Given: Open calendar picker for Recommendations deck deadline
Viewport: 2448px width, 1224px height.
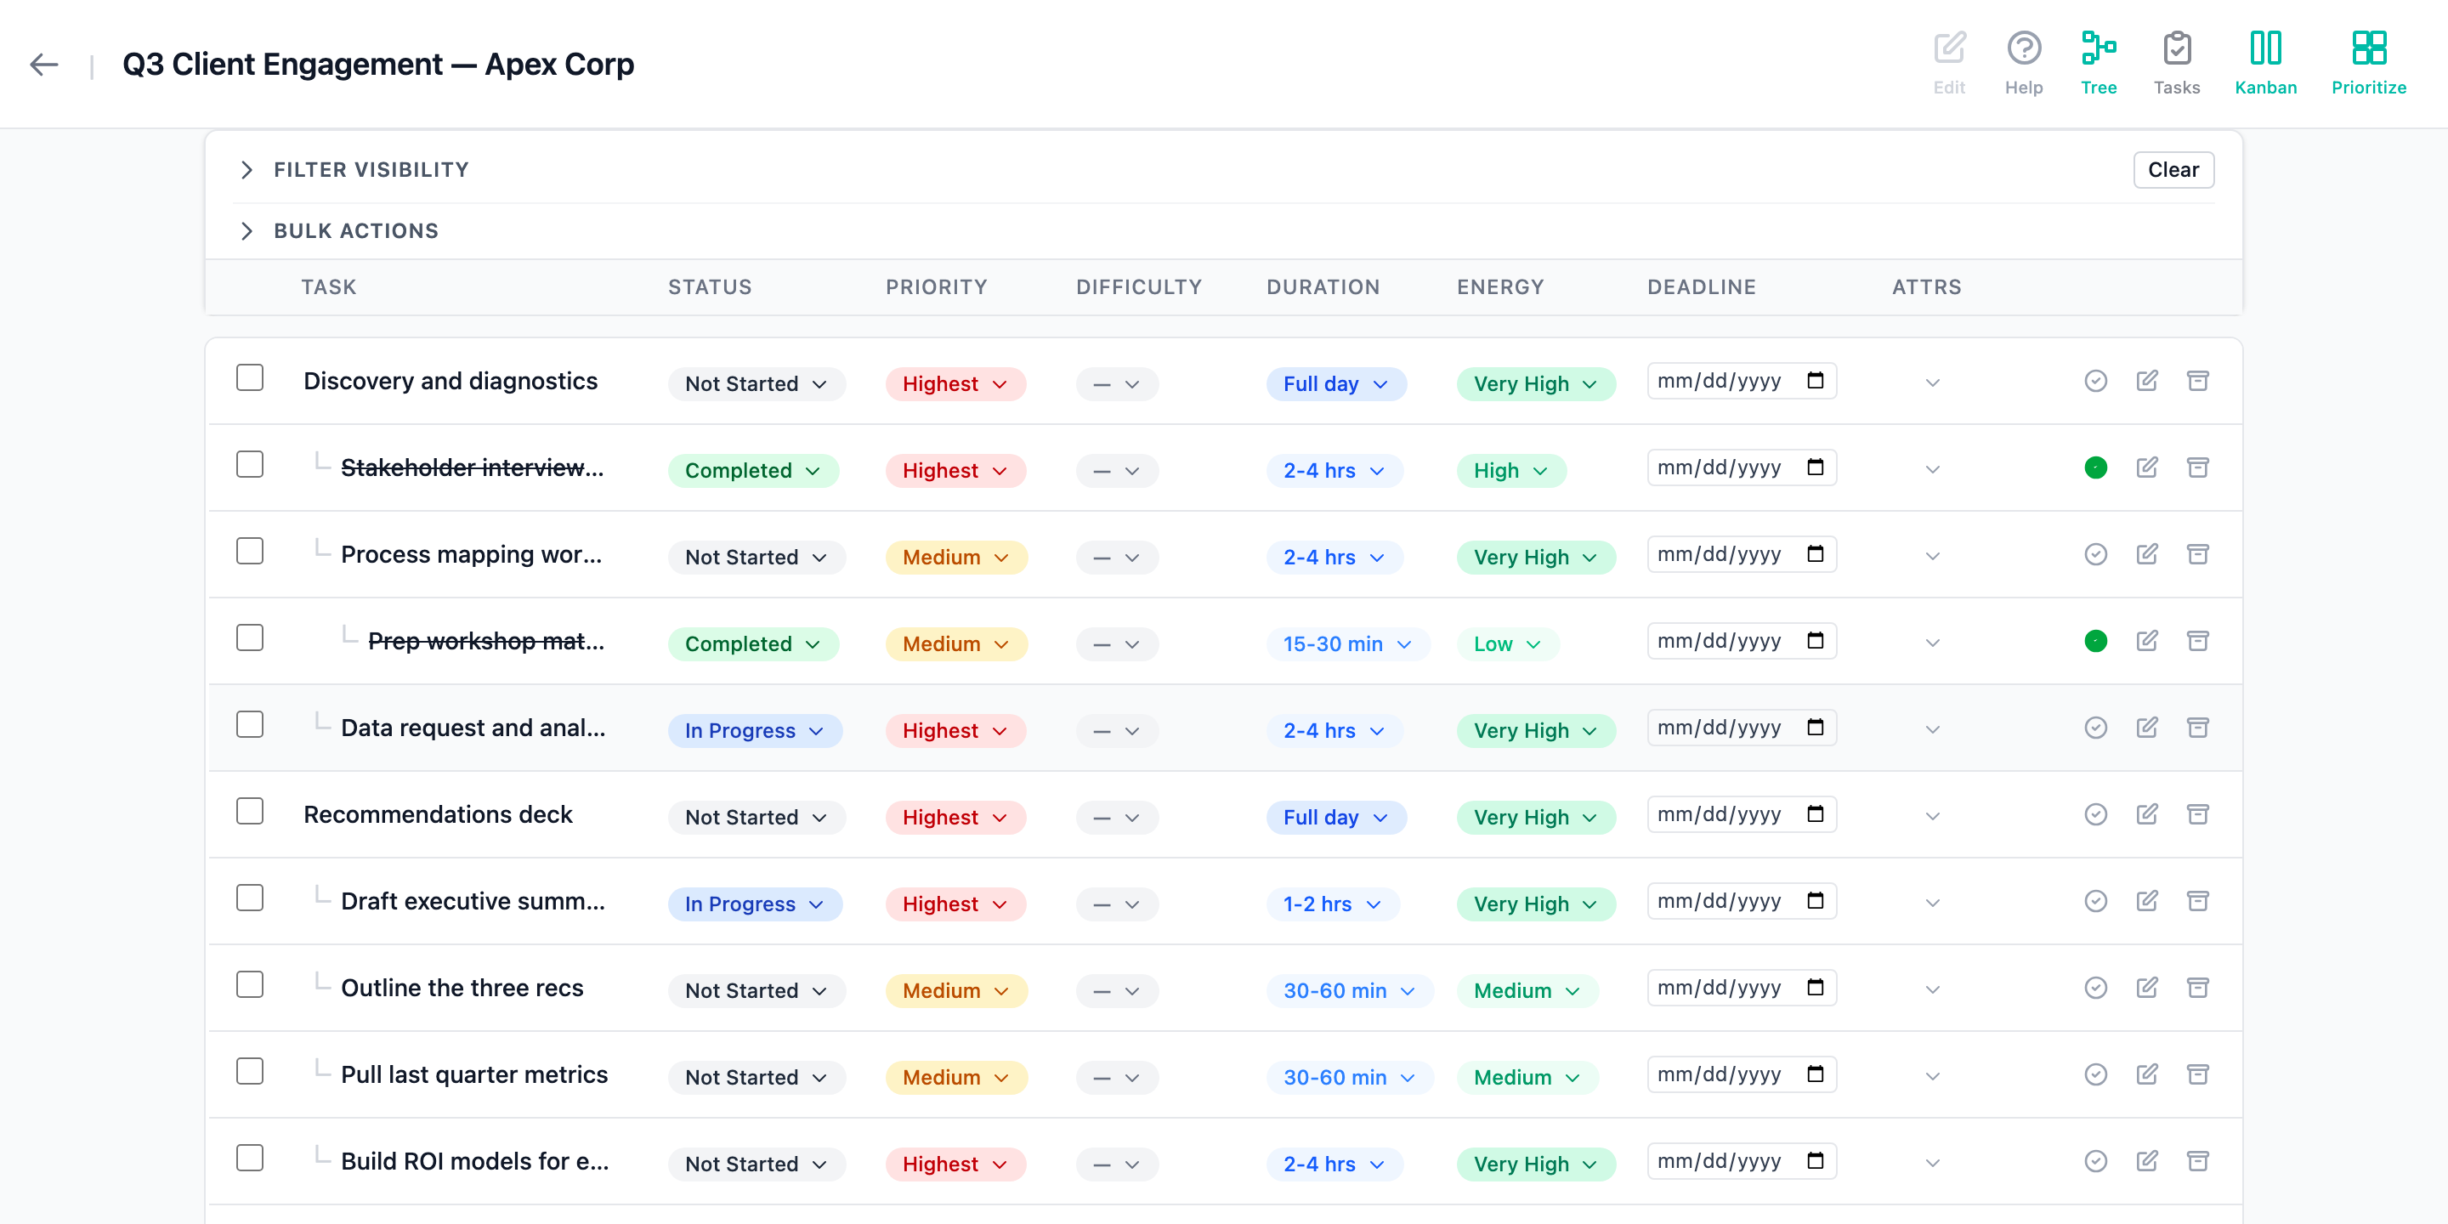Looking at the screenshot, I should pos(1814,814).
